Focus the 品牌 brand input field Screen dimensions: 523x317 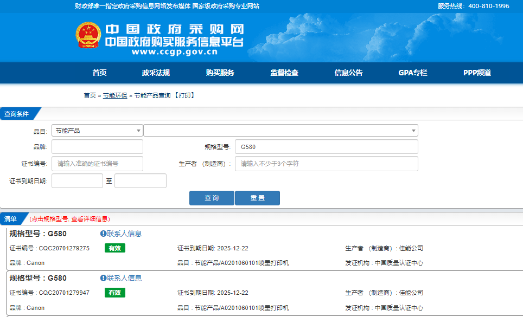pyautogui.click(x=97, y=147)
